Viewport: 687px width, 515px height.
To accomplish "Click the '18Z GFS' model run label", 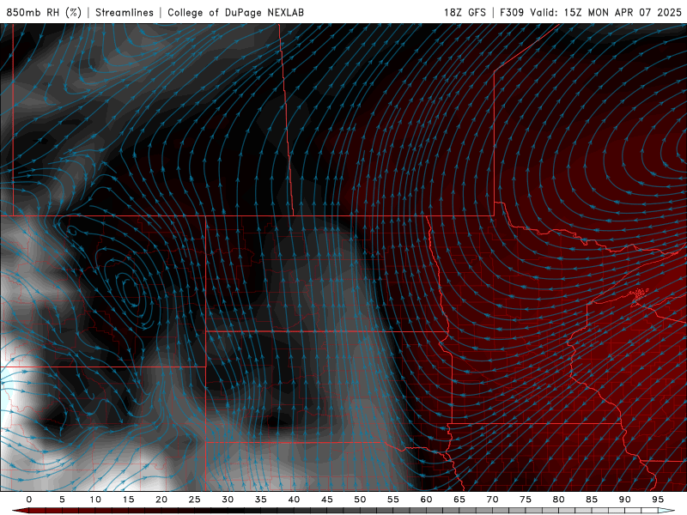I will [465, 12].
